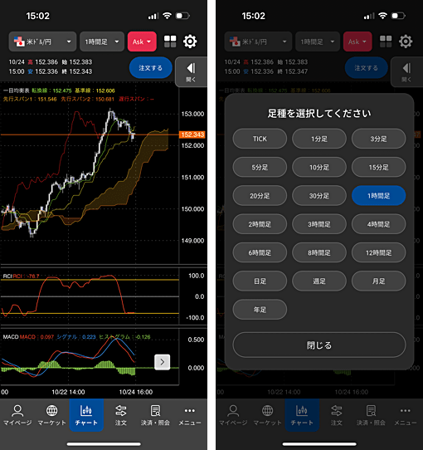Image resolution: width=423 pixels, height=450 pixels.
Task: Open メニュー three-dots icon
Action: click(x=190, y=415)
